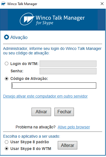106x157 pixels.
Task: Open the 'Desejo ativar este computador em outro servidor' link
Action: (x=45, y=96)
